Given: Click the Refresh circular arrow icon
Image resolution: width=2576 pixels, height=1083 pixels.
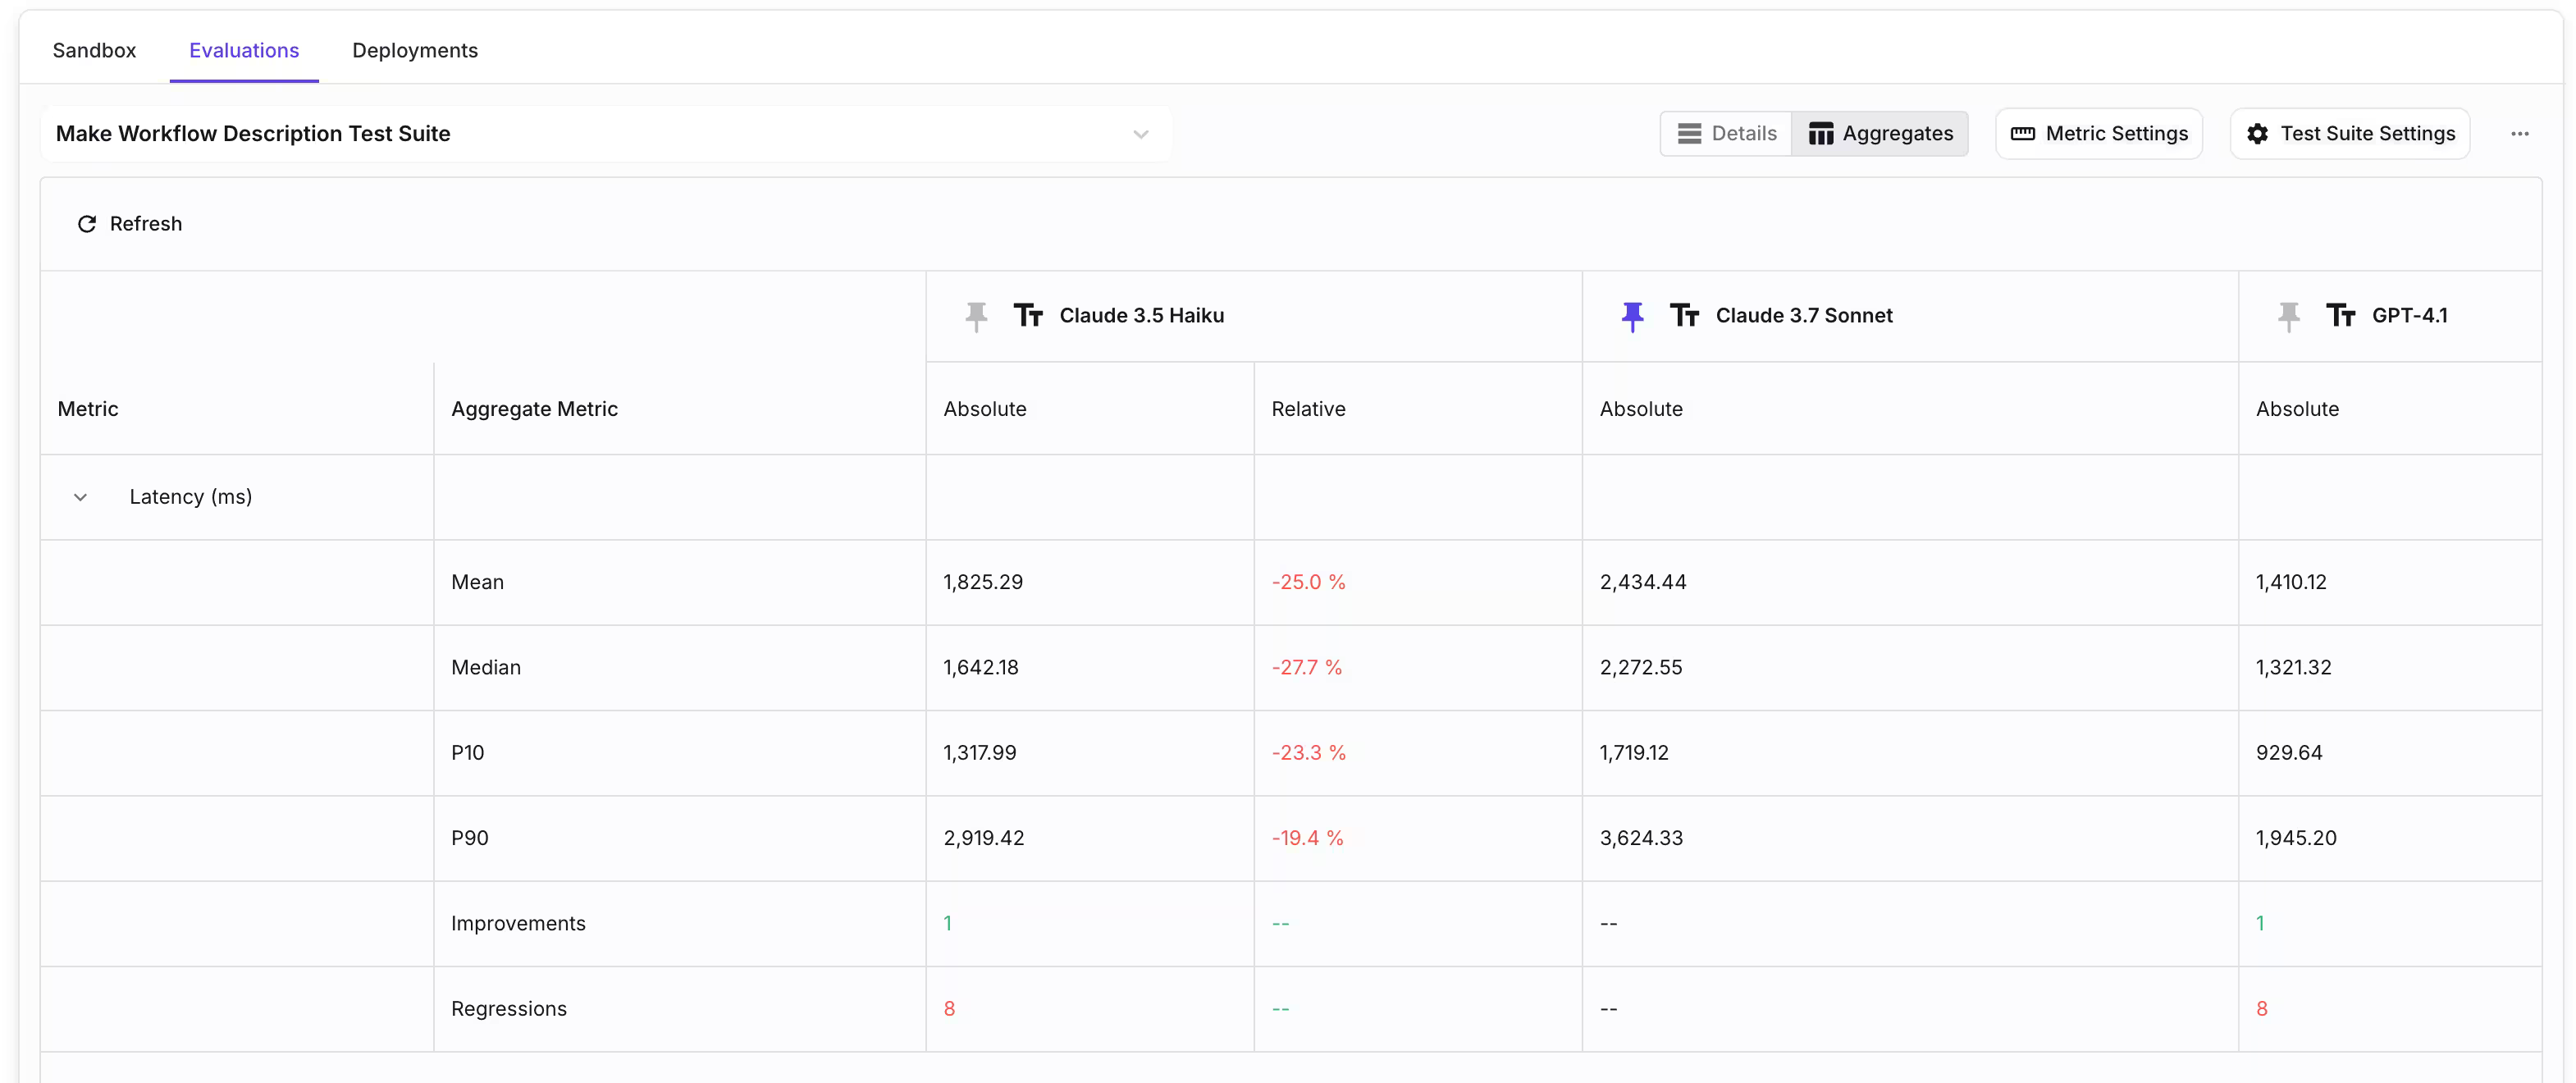Looking at the screenshot, I should [x=87, y=224].
